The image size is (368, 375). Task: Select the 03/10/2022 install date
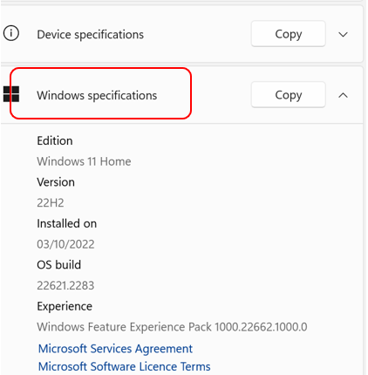[65, 244]
